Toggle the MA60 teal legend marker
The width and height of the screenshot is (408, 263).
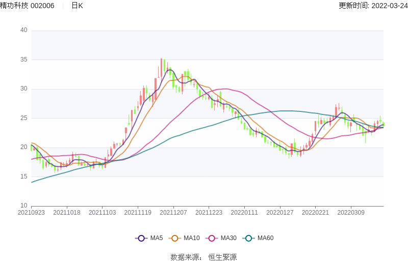[x=249, y=238]
